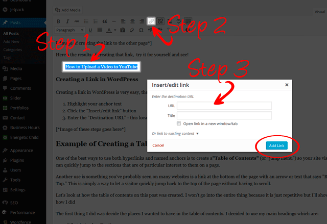Apply strikethrough formatting

77,21
